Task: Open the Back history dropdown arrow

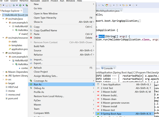Action: 130,5
